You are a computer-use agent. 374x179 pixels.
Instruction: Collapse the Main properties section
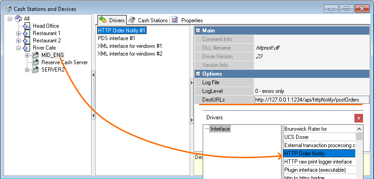point(198,31)
